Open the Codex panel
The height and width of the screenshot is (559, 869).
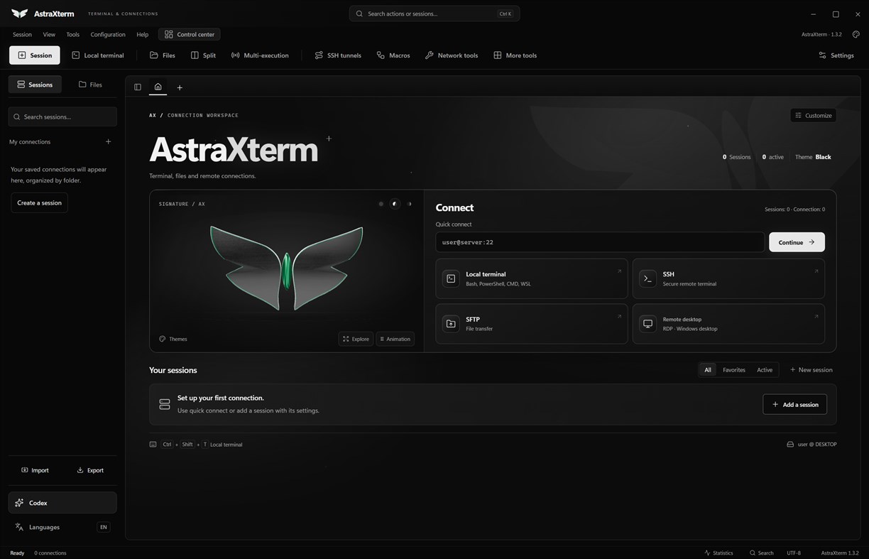click(x=62, y=503)
